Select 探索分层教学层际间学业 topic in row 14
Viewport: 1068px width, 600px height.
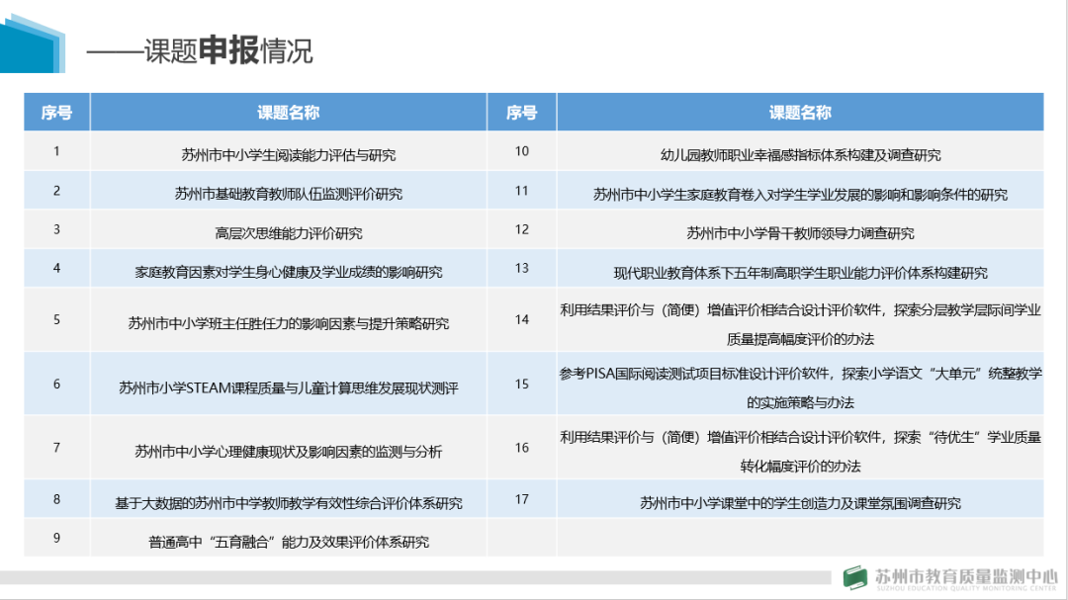[x=800, y=324]
